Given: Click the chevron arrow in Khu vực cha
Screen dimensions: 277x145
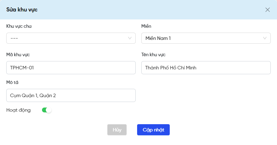Looking at the screenshot, I should point(130,38).
